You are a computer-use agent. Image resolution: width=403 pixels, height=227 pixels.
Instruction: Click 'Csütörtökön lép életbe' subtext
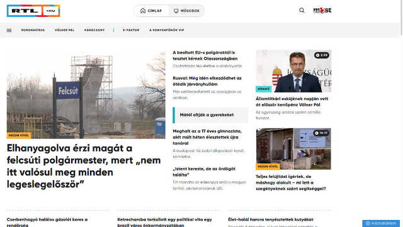click(x=207, y=66)
